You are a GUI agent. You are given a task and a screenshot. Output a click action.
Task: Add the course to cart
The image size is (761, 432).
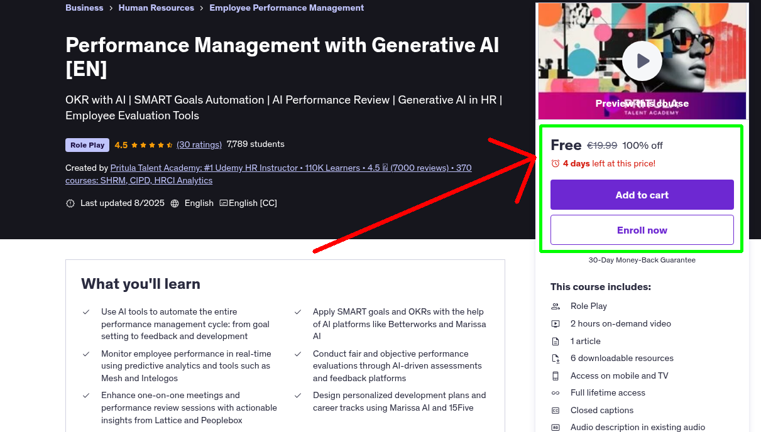pos(642,195)
